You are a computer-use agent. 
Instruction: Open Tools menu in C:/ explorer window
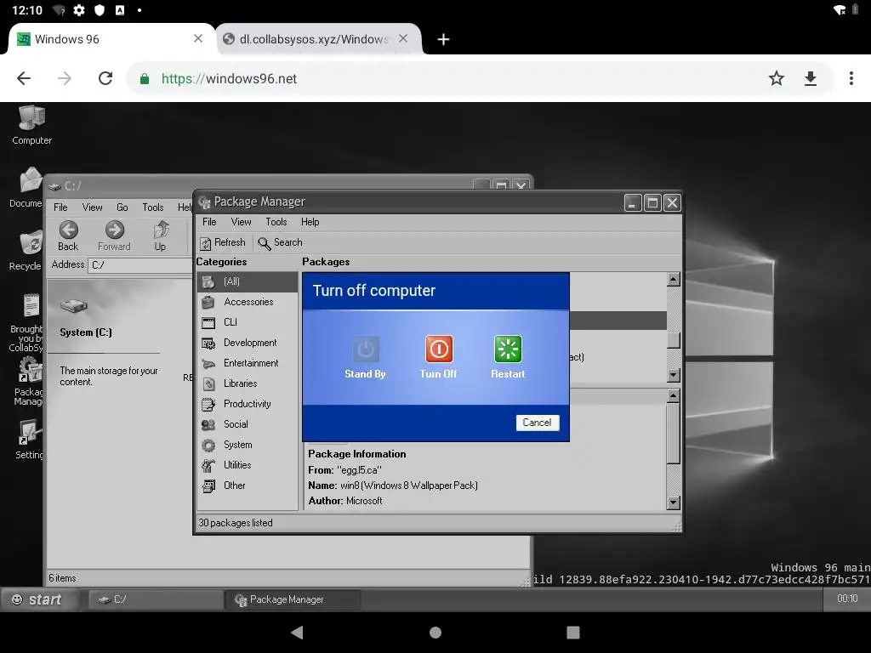coord(153,207)
